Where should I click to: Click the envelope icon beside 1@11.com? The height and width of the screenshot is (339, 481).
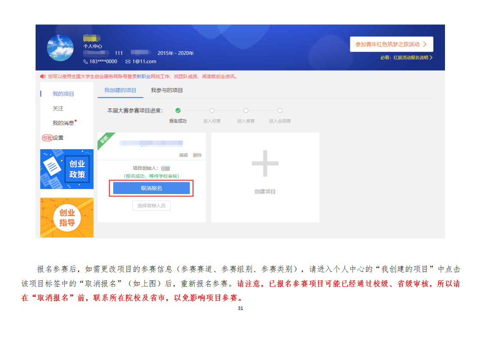[x=128, y=62]
